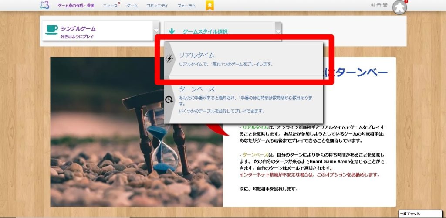Screen dimensions: 446x218
Task: Go to the コミュニティ link
Action: coord(158,6)
